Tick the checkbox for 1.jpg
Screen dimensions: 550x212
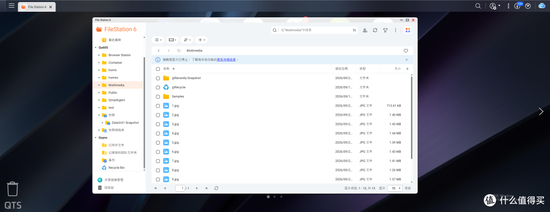158,105
